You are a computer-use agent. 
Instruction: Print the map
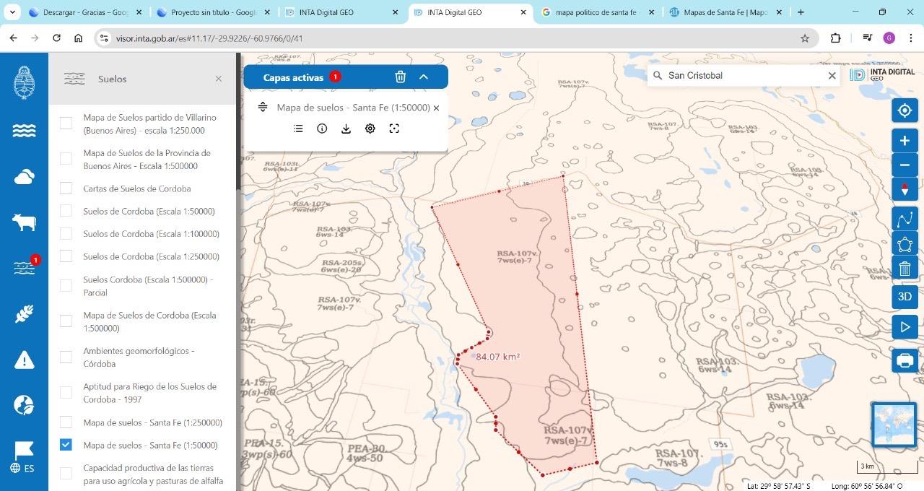905,360
